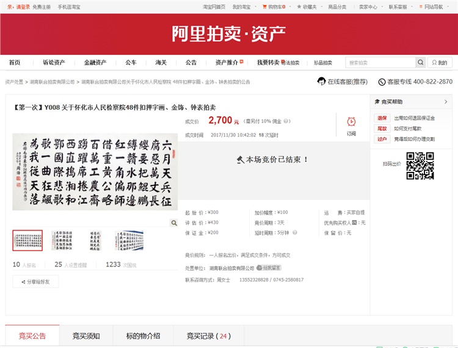Select 资产推介 navigation item
458x348 pixels.
click(227, 62)
